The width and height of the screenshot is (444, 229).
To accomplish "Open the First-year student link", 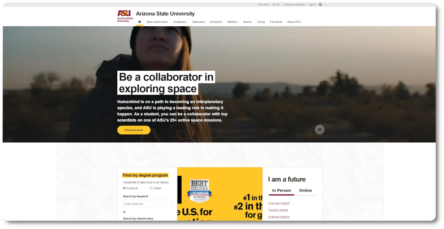I will [x=279, y=203].
